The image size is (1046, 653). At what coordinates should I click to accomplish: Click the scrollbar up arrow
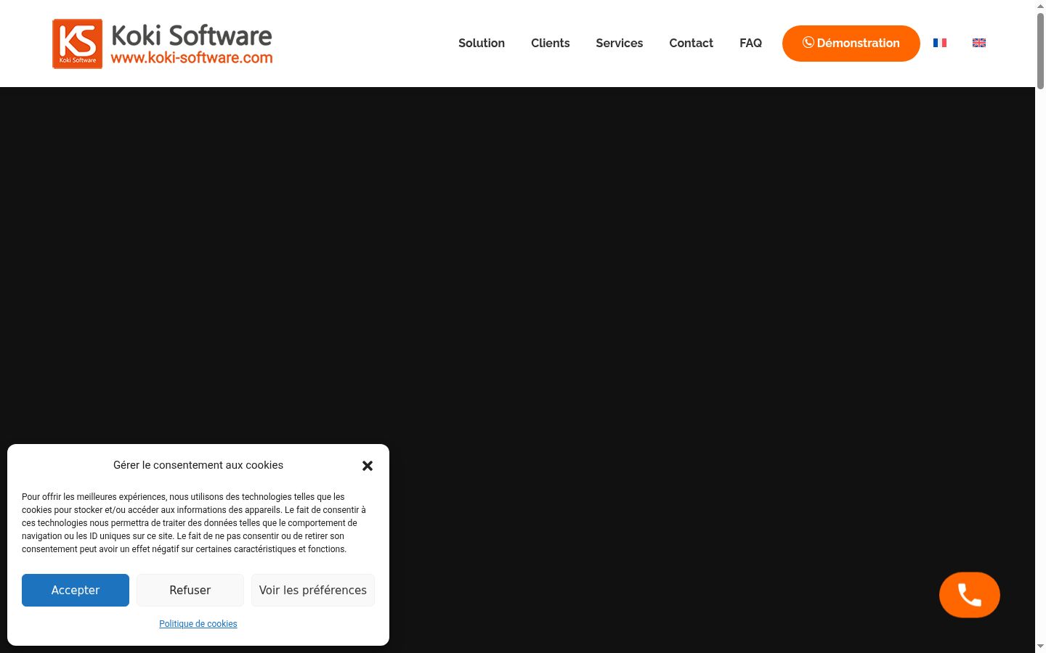click(1040, 6)
